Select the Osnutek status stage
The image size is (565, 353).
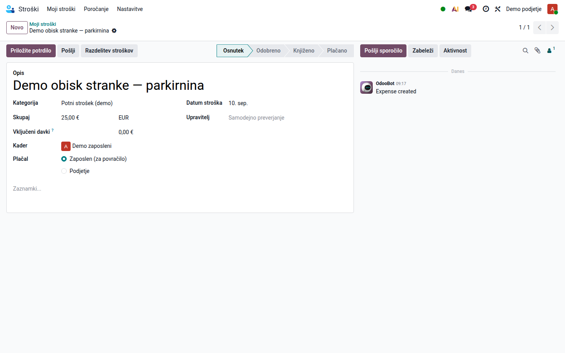pos(233,51)
